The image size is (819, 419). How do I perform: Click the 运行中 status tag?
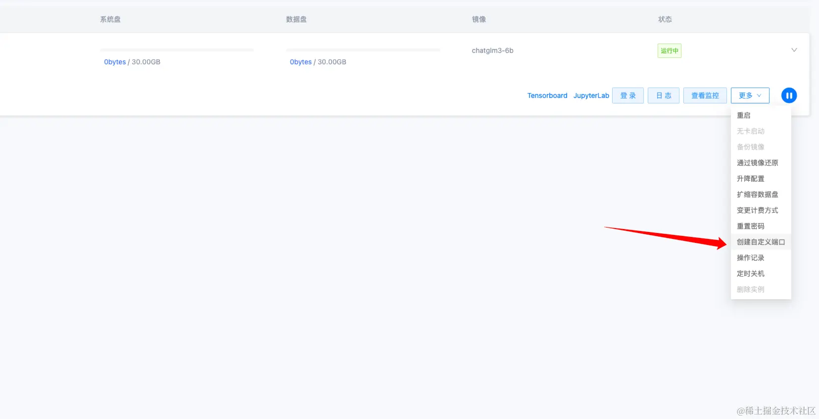669,50
